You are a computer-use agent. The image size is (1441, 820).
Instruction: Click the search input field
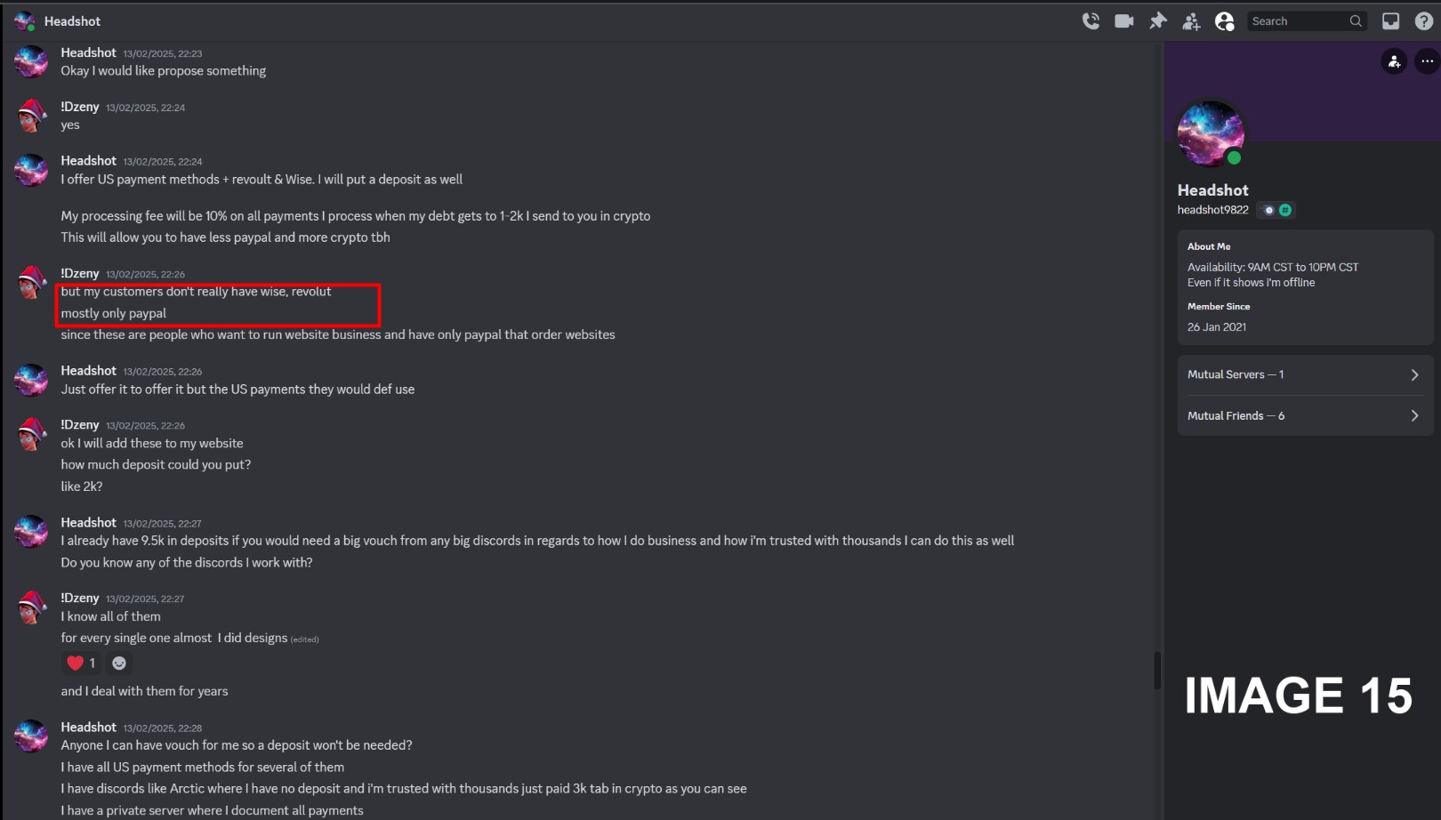coord(1307,21)
